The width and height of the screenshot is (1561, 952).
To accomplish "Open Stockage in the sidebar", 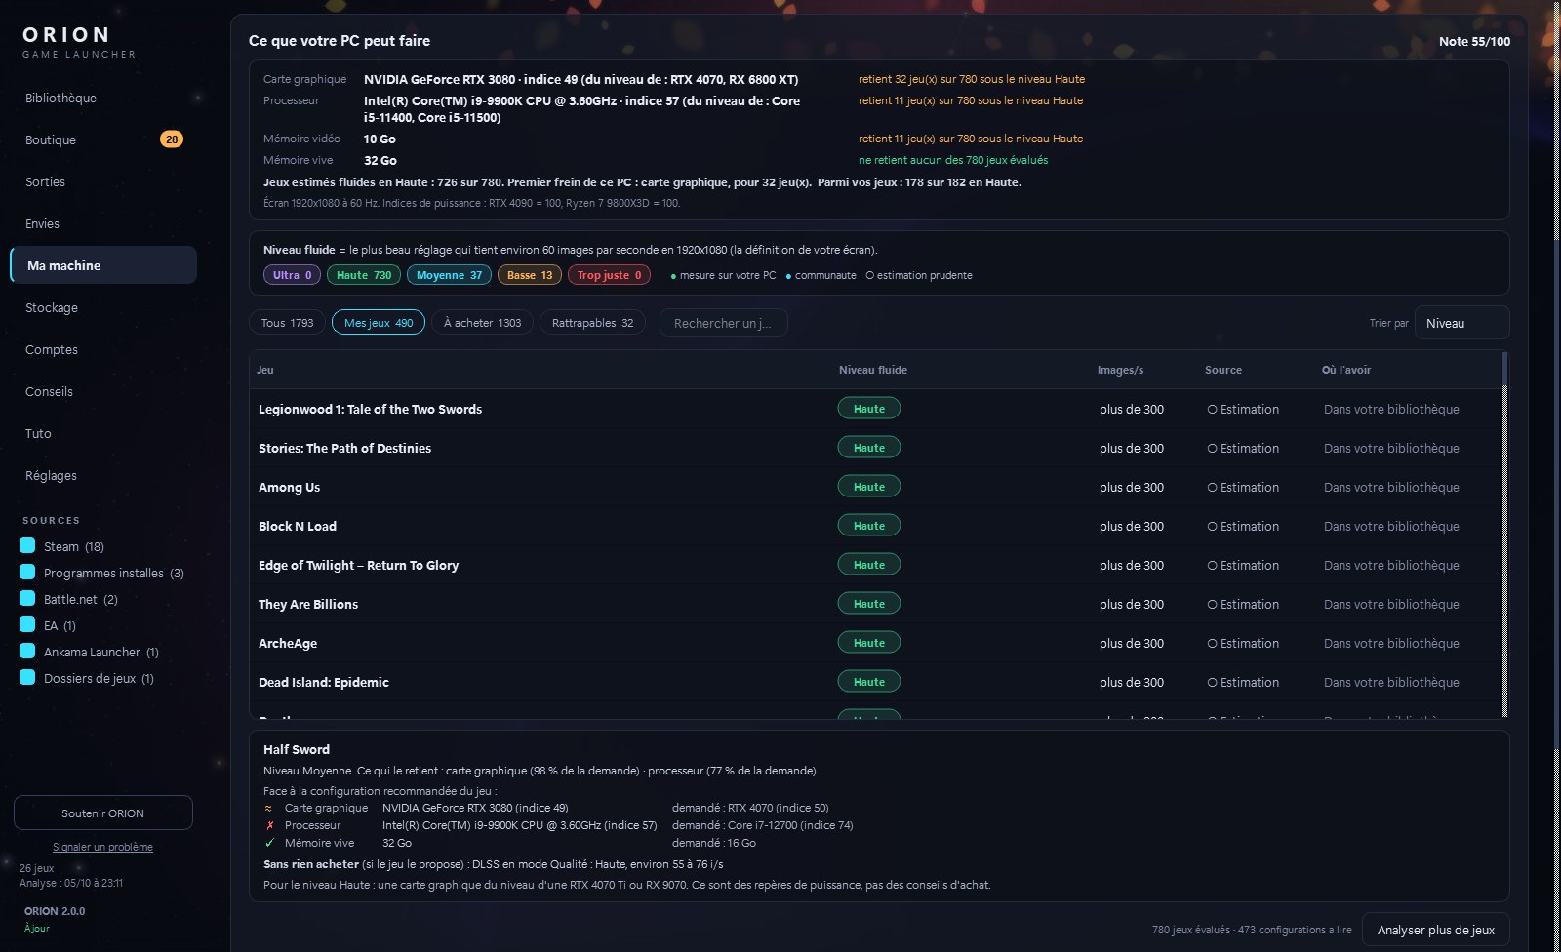I will (x=103, y=307).
